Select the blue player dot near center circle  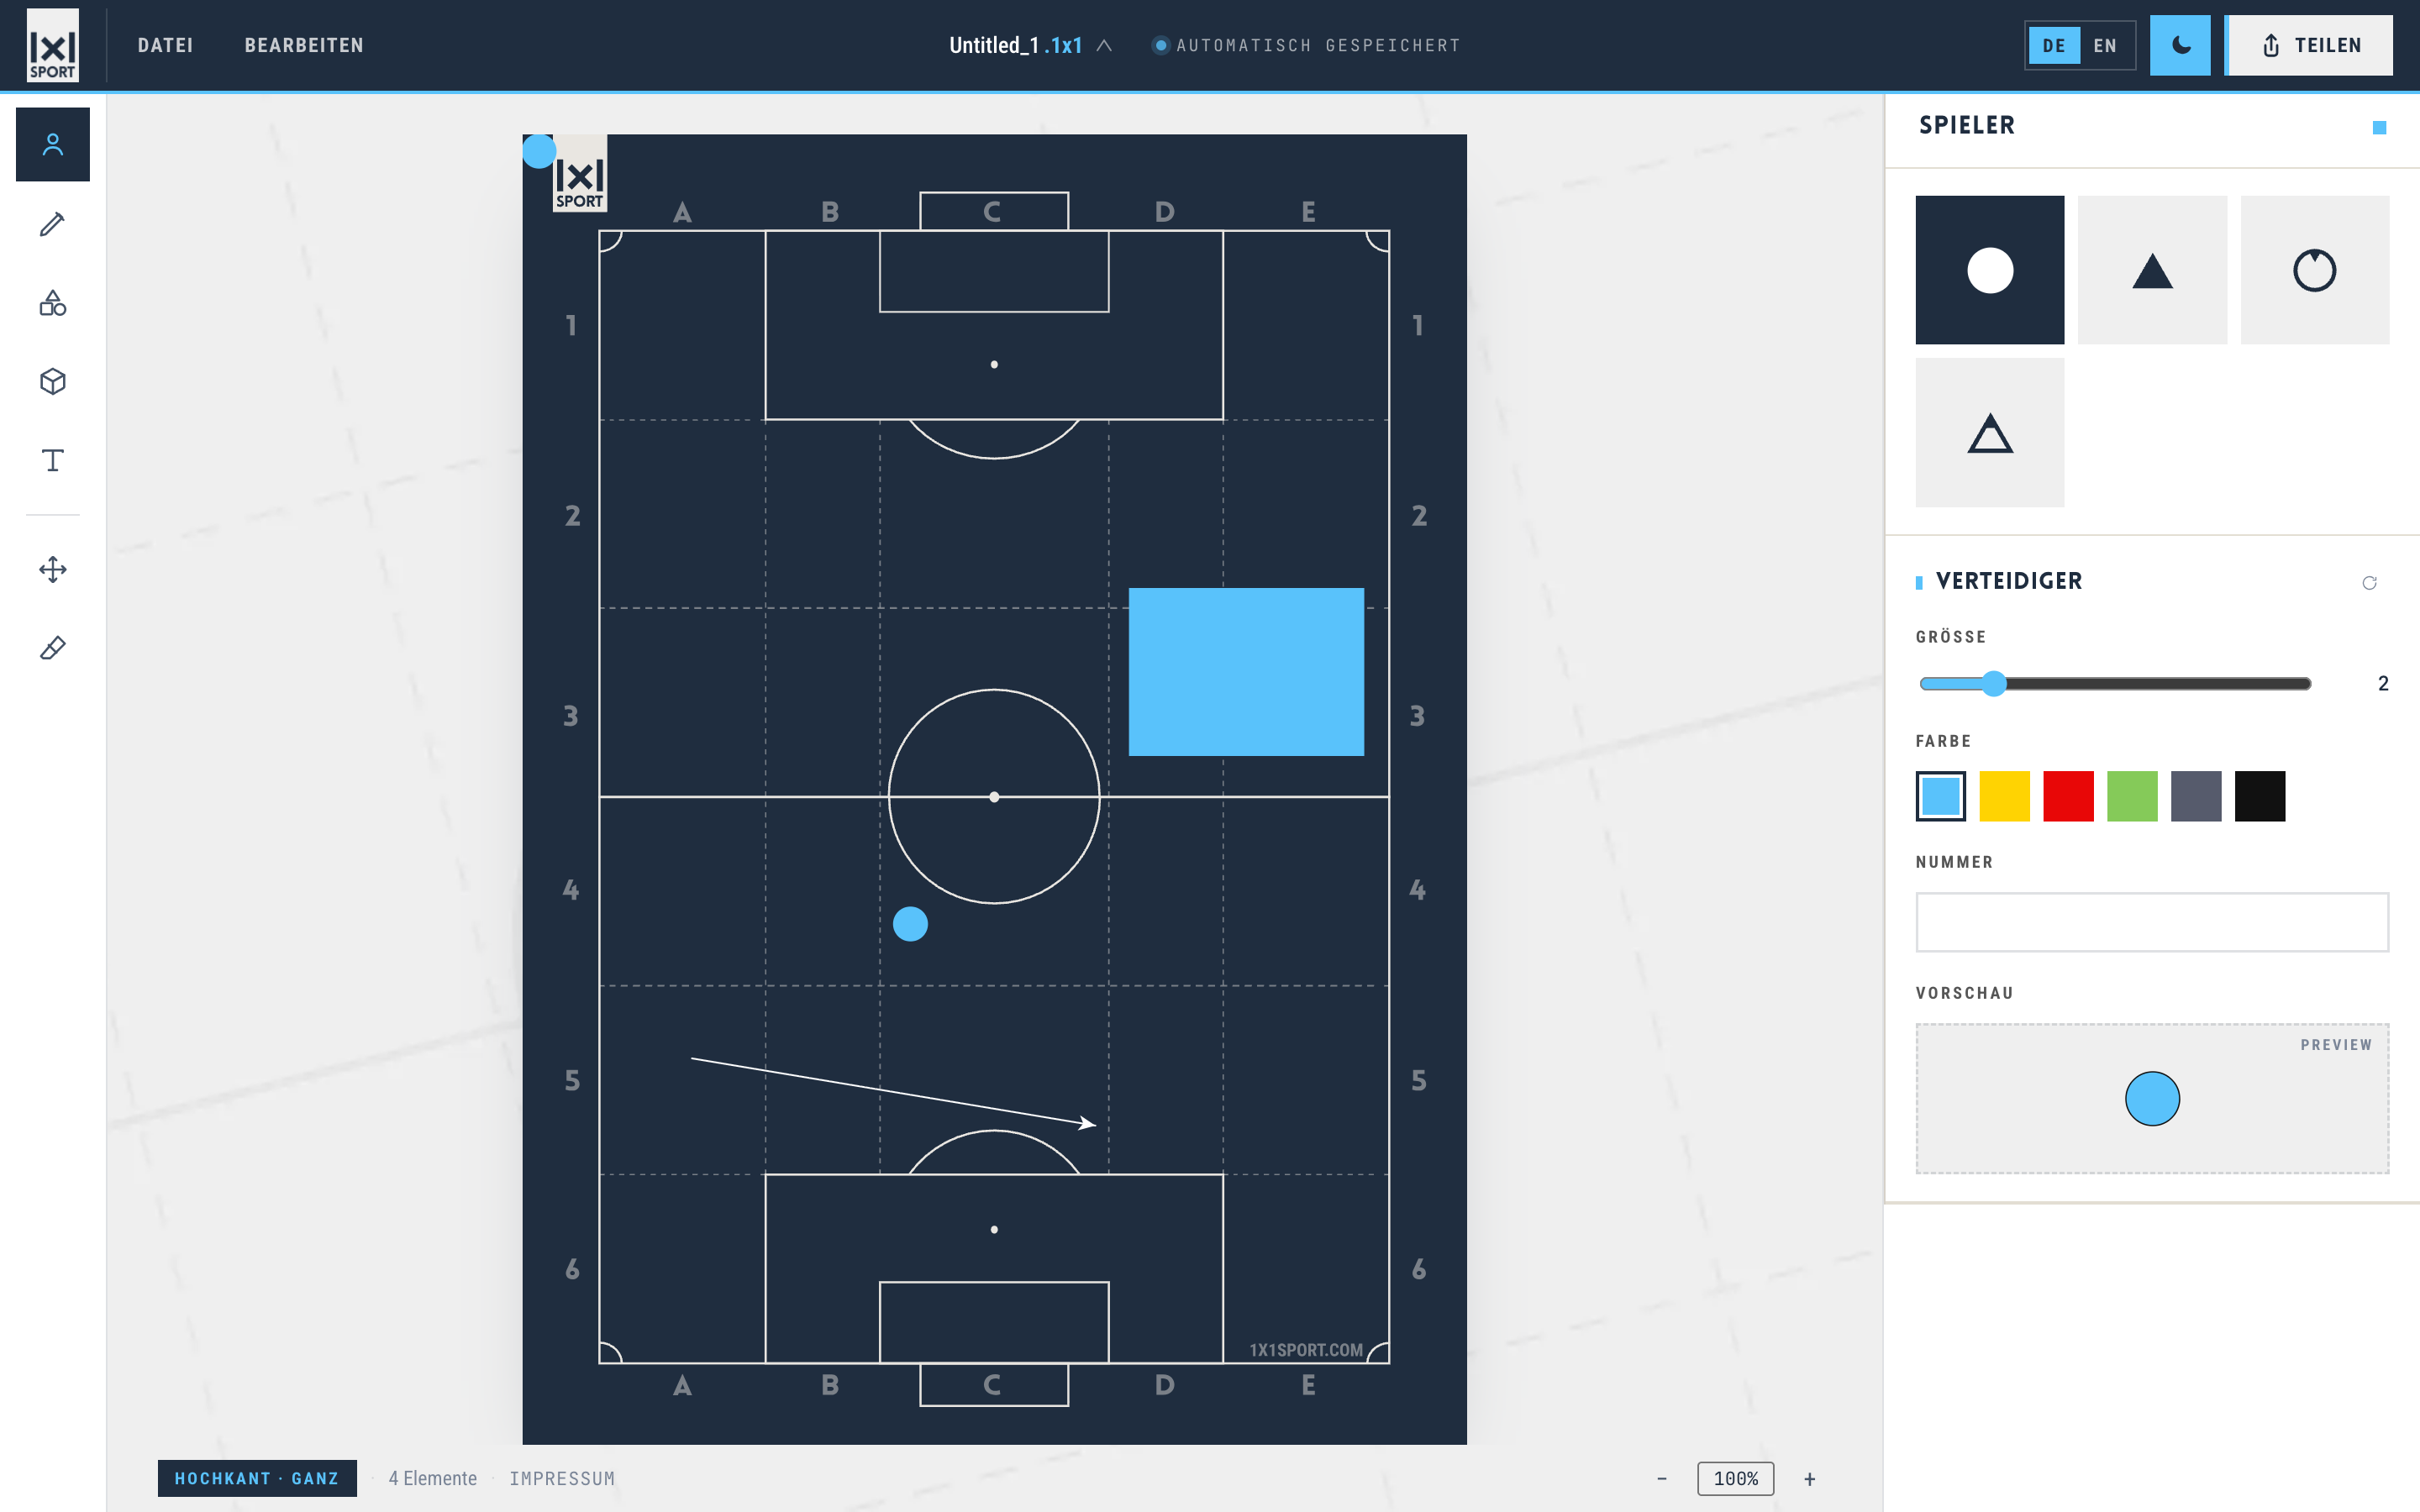pos(910,924)
